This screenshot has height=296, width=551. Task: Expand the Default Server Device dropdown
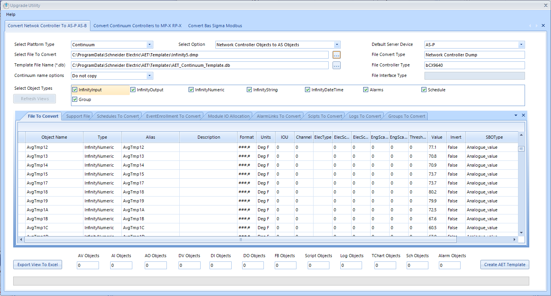[522, 45]
